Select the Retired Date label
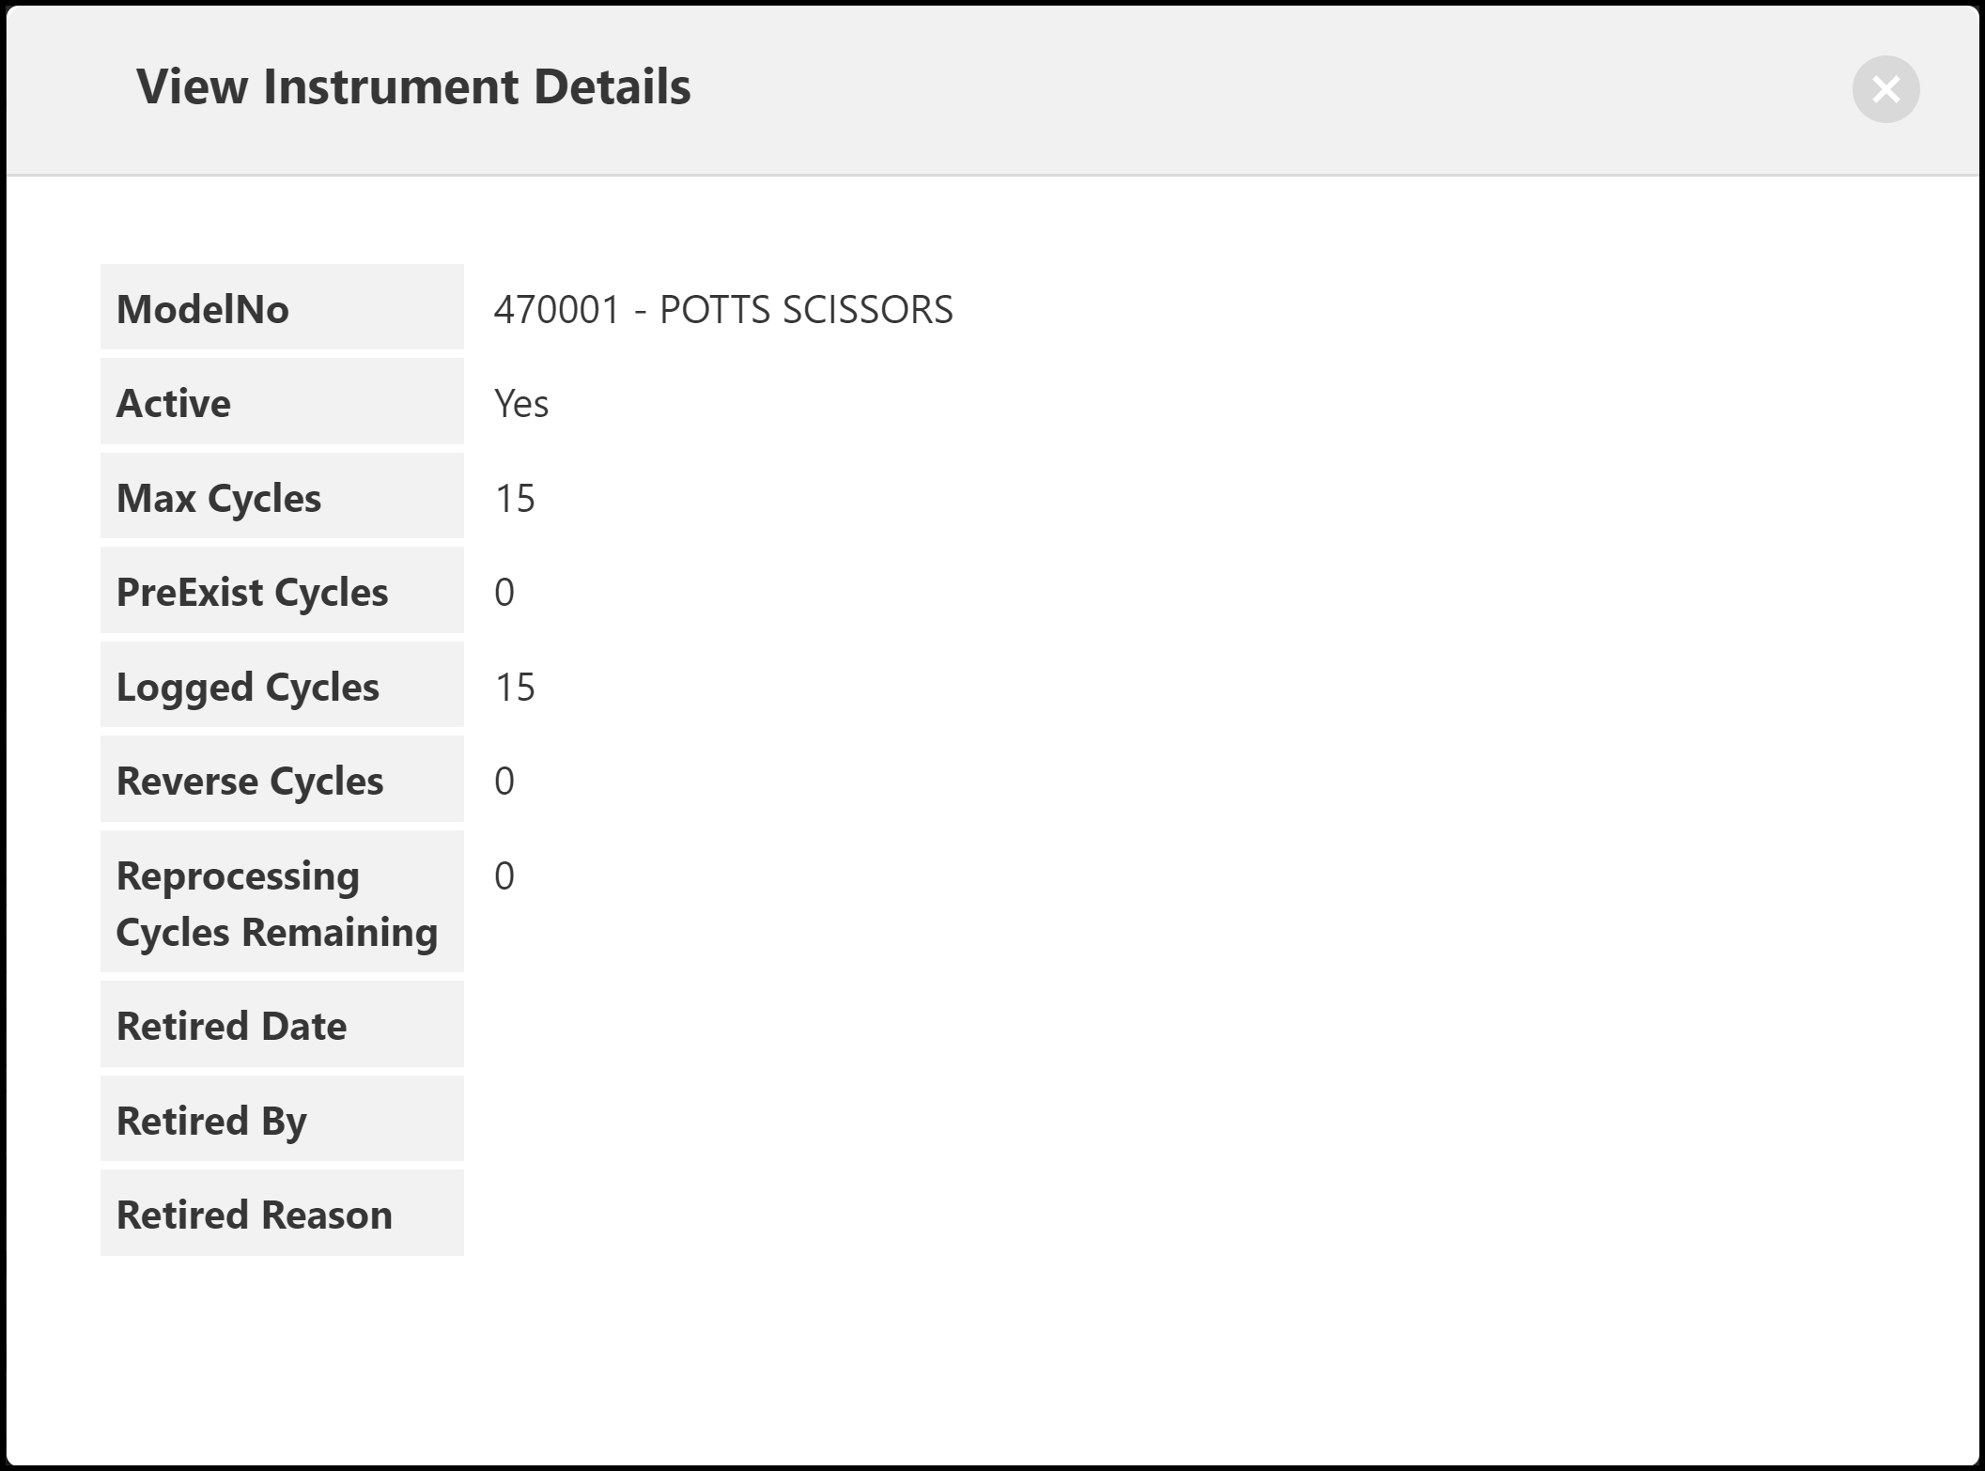 (231, 1026)
